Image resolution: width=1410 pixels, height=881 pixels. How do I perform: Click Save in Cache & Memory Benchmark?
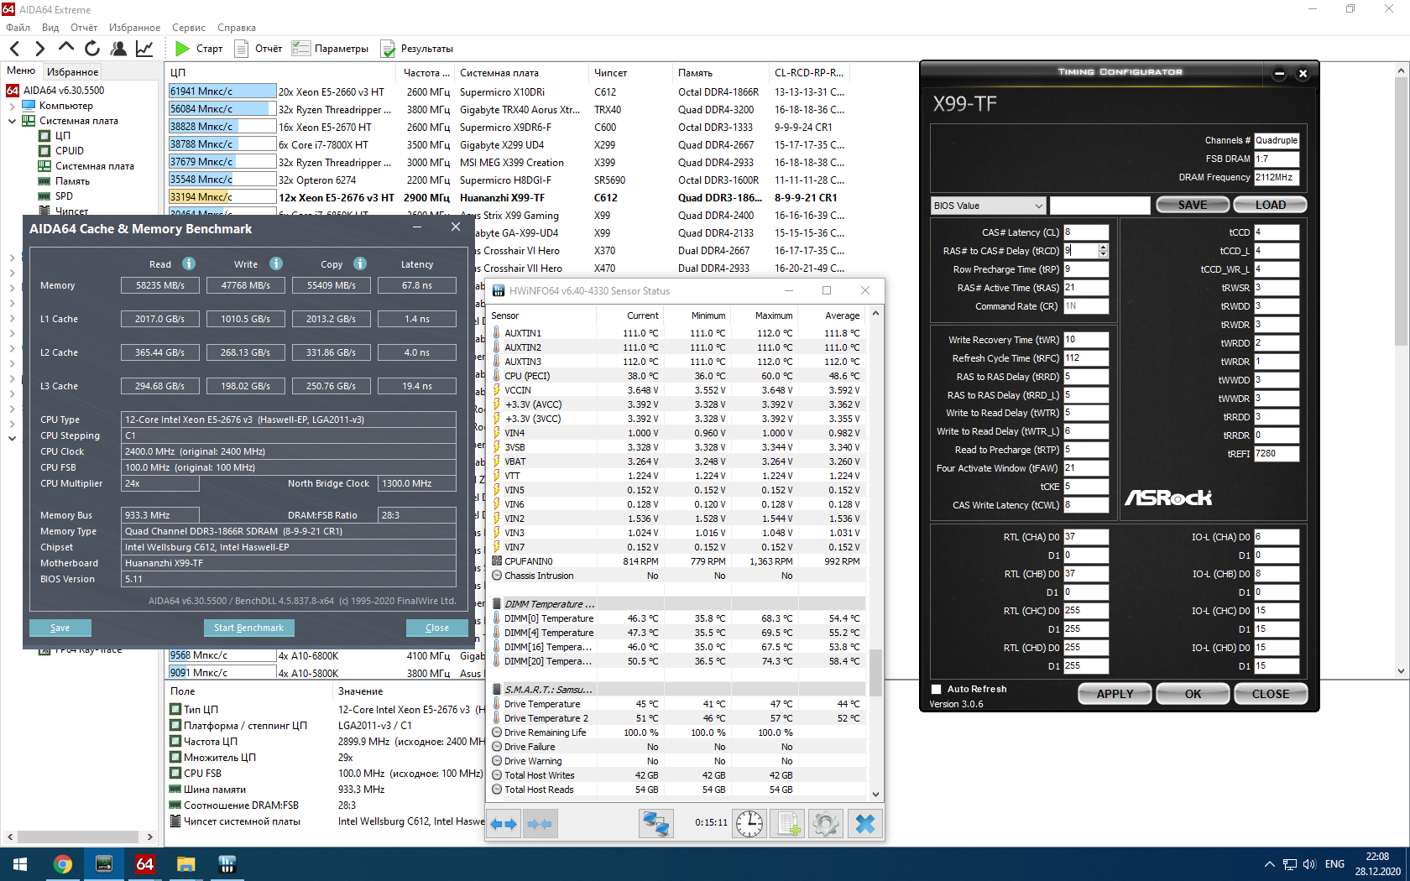60,628
